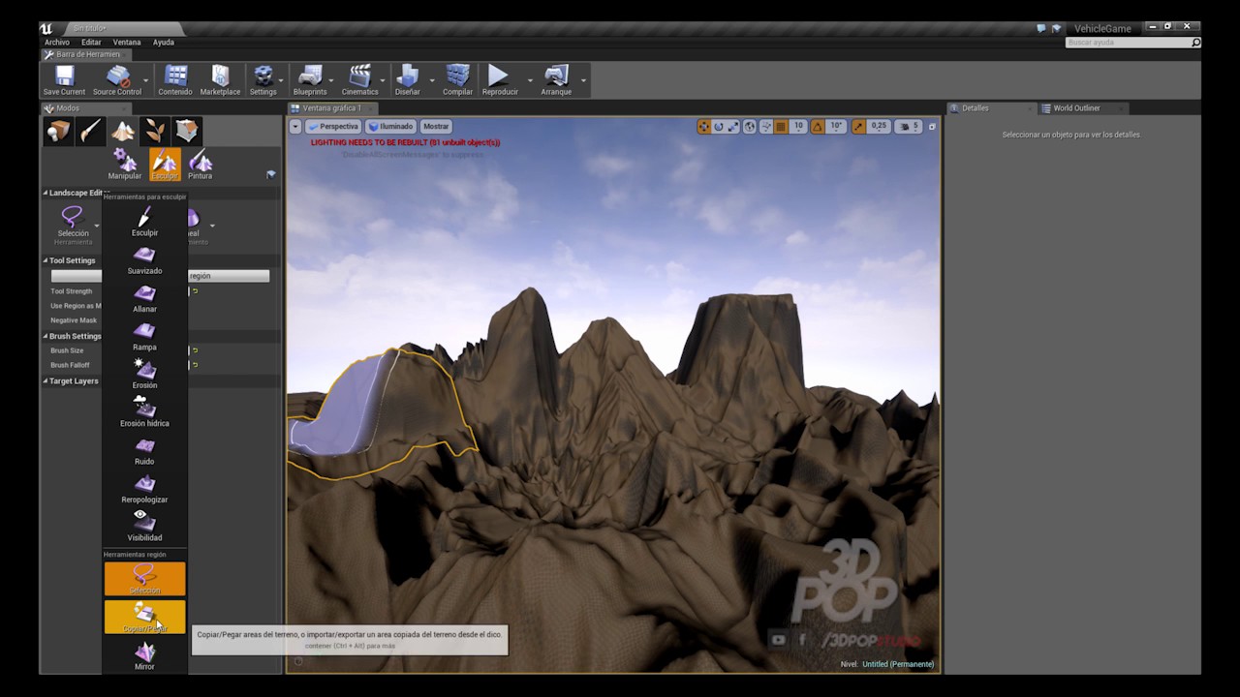Screen dimensions: 1240x697
Task: Open the Perspectiva view dropdown
Action: 333,127
